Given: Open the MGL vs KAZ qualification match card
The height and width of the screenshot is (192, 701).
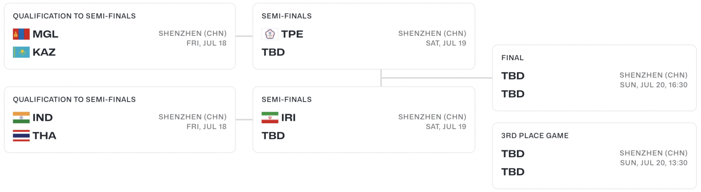Looking at the screenshot, I should pos(120,36).
